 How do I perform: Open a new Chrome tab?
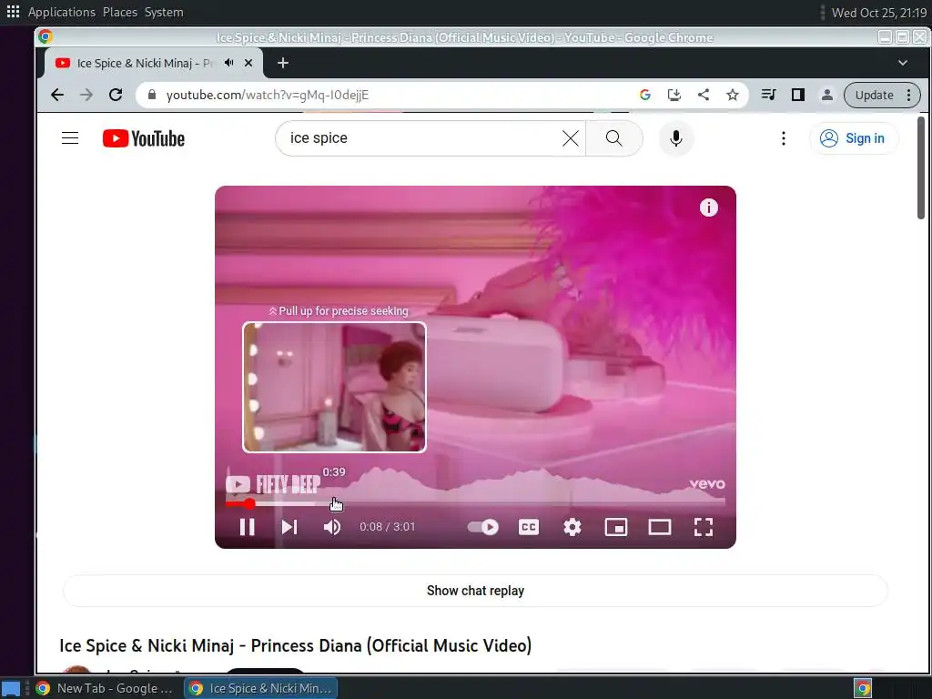point(283,63)
